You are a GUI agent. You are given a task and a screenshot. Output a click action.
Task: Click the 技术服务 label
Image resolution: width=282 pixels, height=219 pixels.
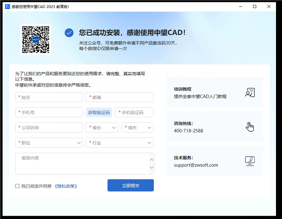(x=183, y=158)
